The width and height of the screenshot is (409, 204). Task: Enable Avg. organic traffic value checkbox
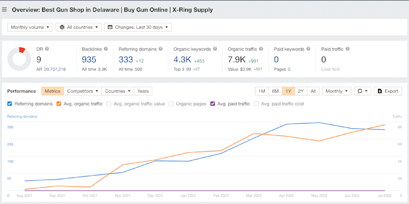click(109, 103)
